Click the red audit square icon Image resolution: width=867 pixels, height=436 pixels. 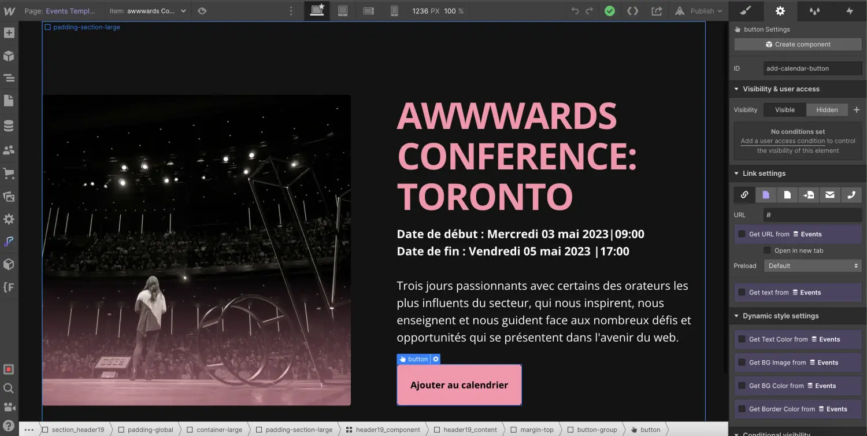coord(9,370)
